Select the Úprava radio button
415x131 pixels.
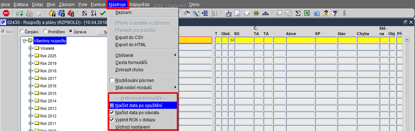pos(71,31)
